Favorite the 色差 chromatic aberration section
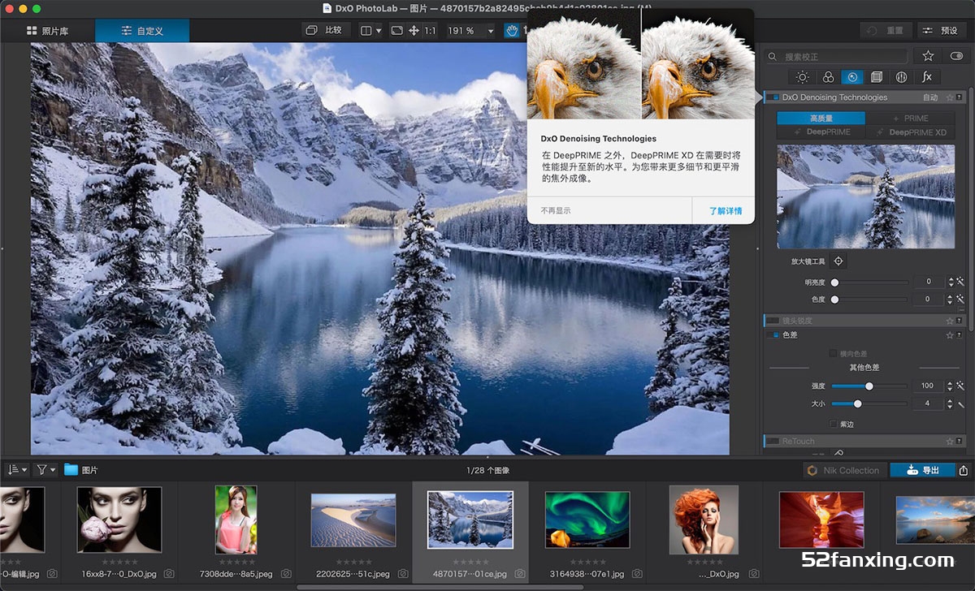The height and width of the screenshot is (591, 975). coord(950,334)
